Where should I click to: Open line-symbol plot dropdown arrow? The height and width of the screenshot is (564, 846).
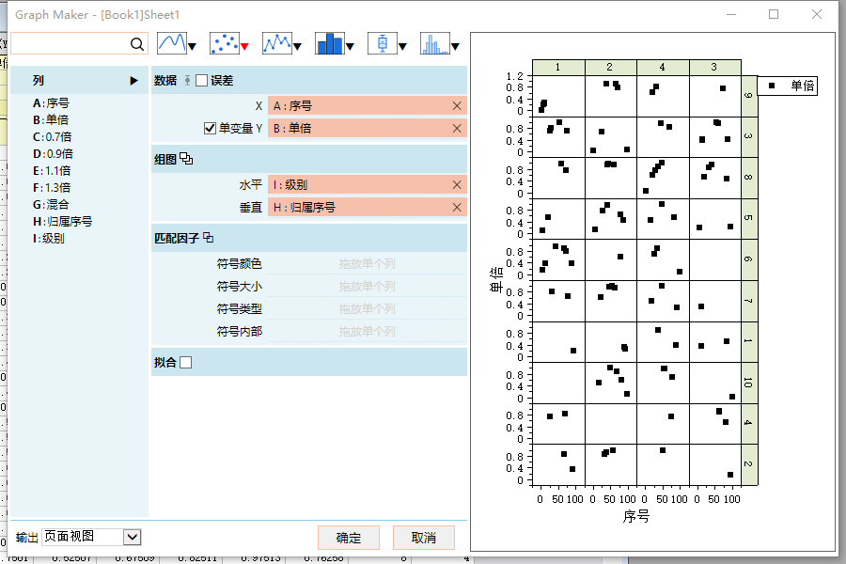[297, 47]
